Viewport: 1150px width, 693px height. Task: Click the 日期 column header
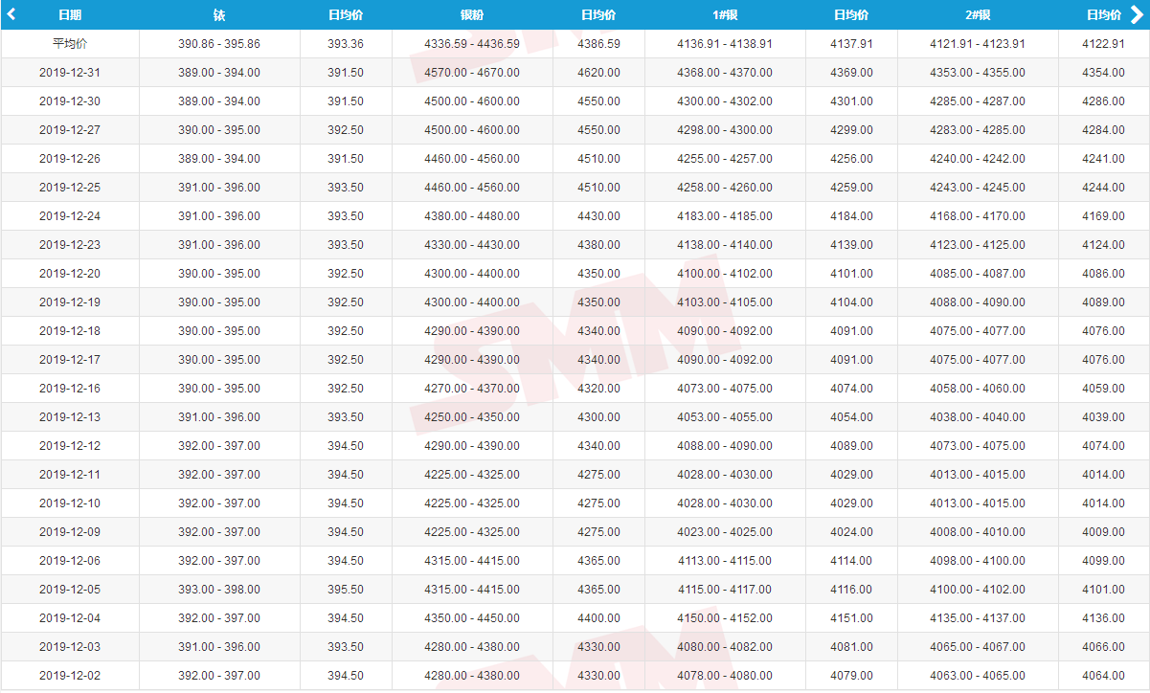pos(70,15)
